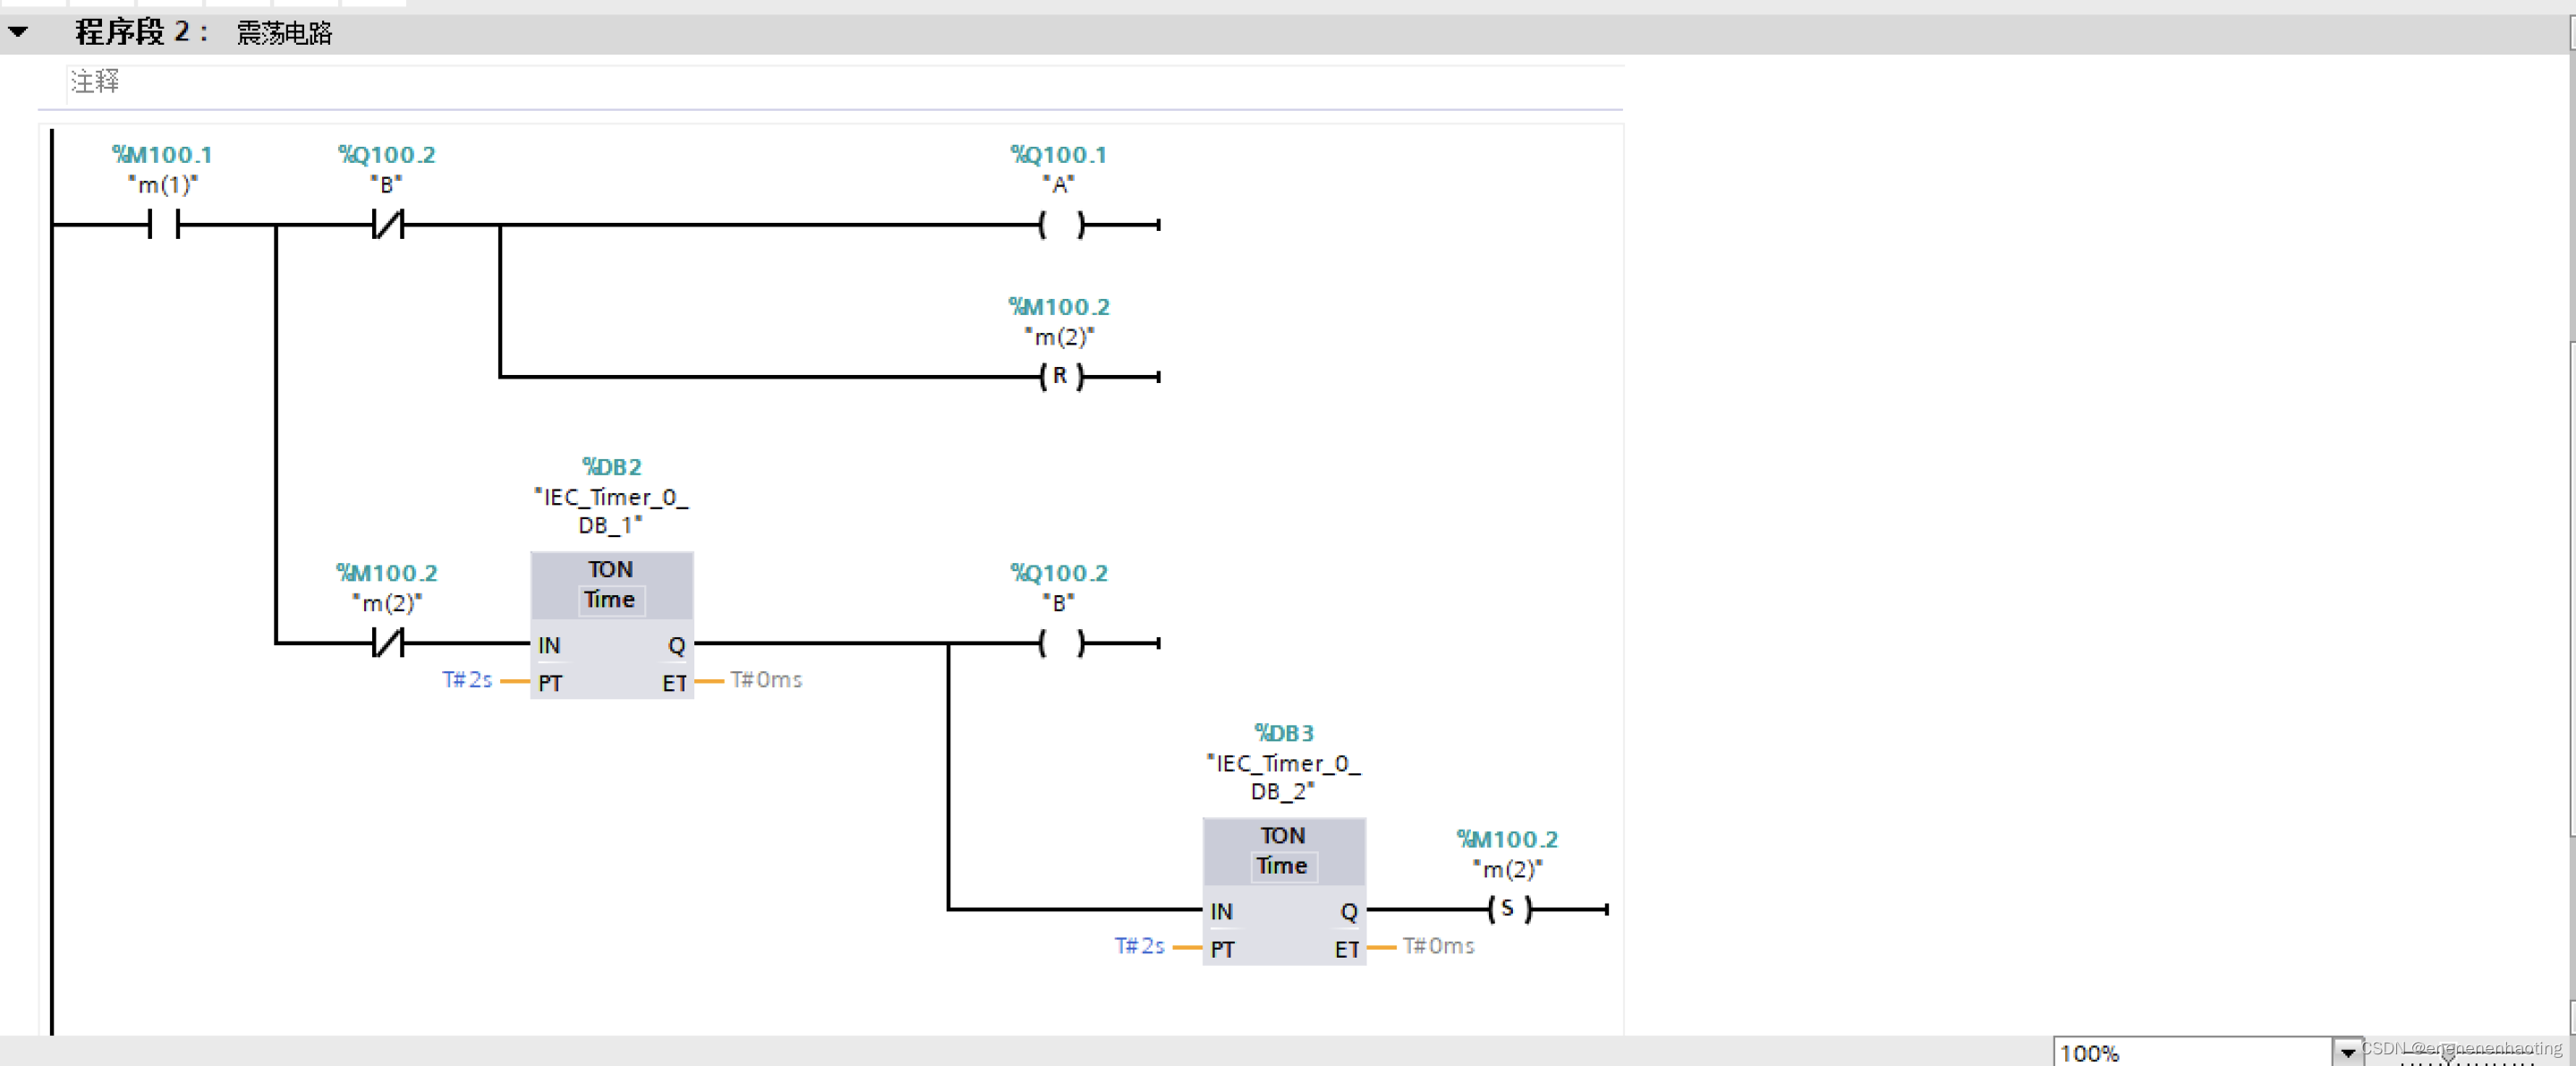Click the IN pin of the DB2 timer

tap(549, 646)
